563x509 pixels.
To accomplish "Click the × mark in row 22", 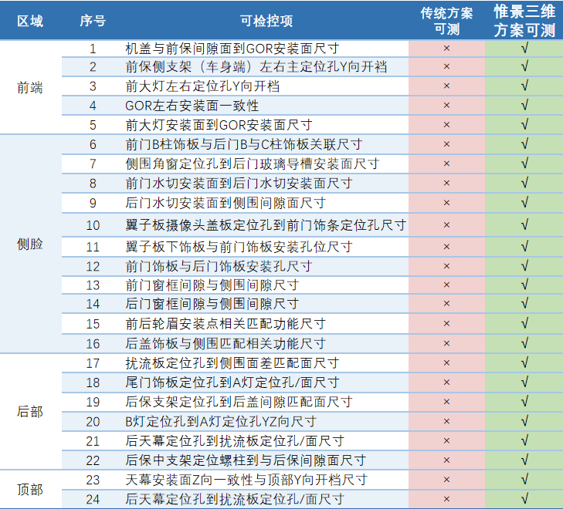I will point(446,460).
